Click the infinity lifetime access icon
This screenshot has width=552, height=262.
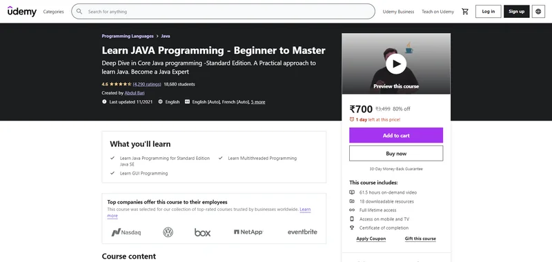pos(352,210)
